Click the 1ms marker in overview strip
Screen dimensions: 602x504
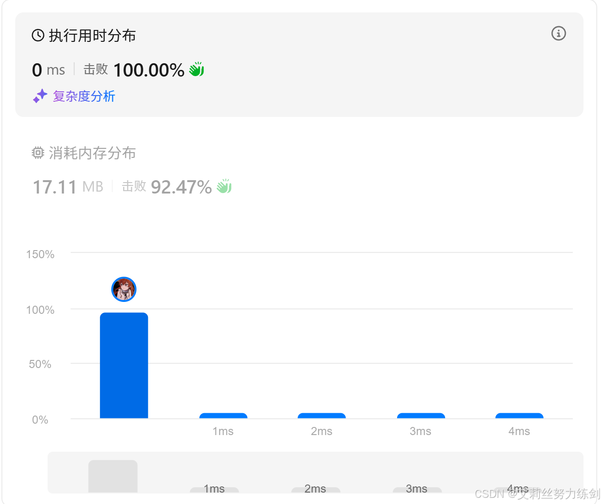point(214,489)
